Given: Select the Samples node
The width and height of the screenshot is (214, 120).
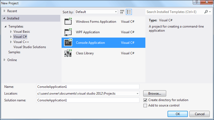Looking at the screenshot, I should tap(14, 52).
